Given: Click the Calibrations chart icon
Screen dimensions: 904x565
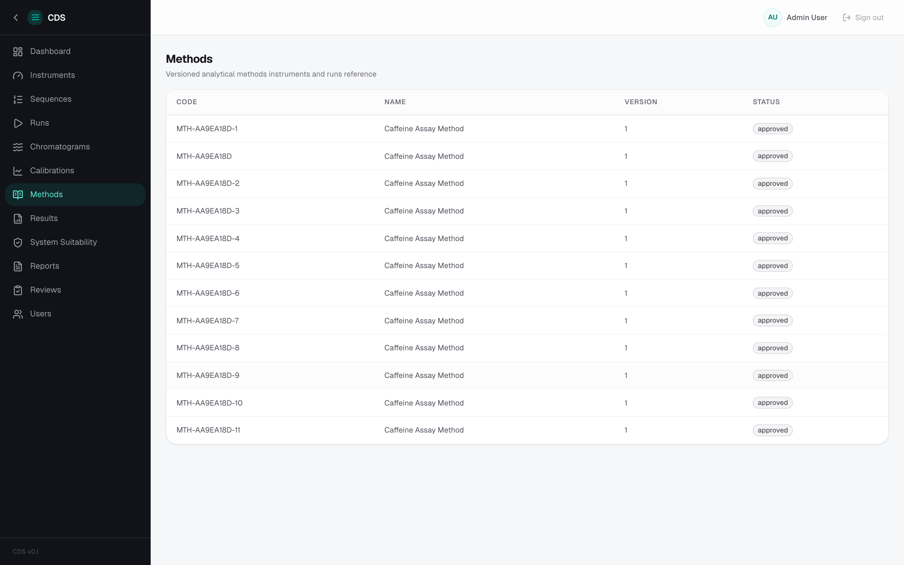Looking at the screenshot, I should (18, 171).
